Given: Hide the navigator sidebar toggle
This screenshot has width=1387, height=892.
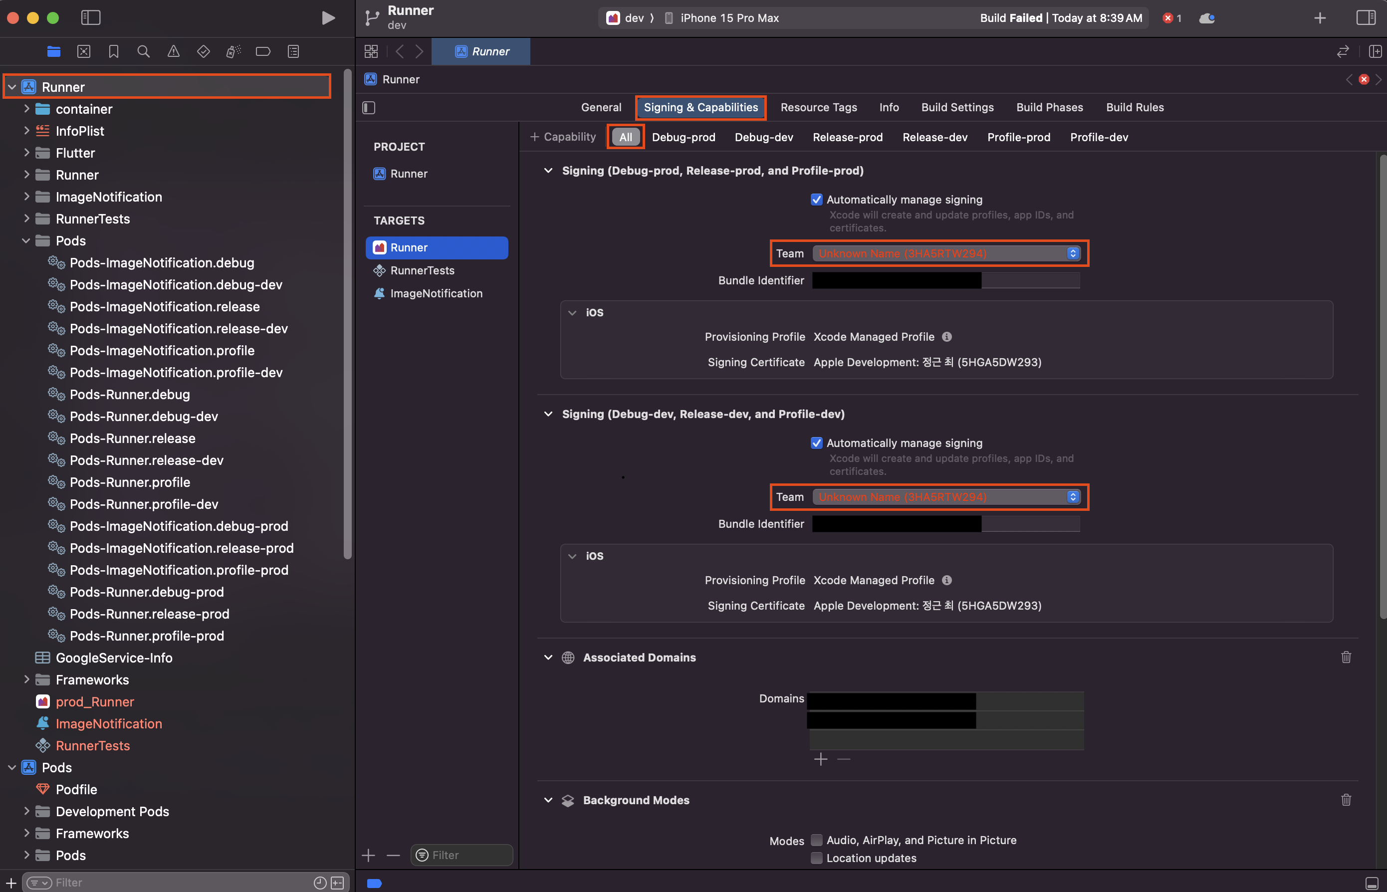Looking at the screenshot, I should tap(91, 17).
